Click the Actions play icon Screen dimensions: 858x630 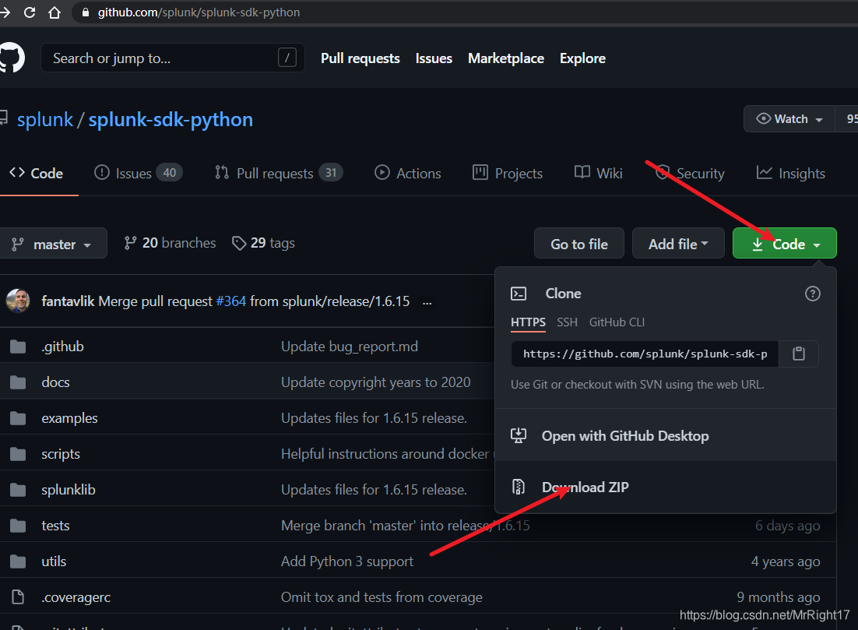382,172
